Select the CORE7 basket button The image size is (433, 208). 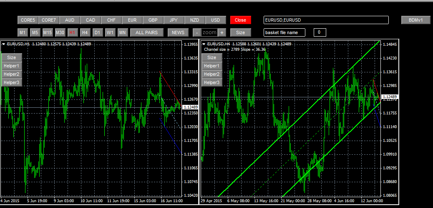49,20
